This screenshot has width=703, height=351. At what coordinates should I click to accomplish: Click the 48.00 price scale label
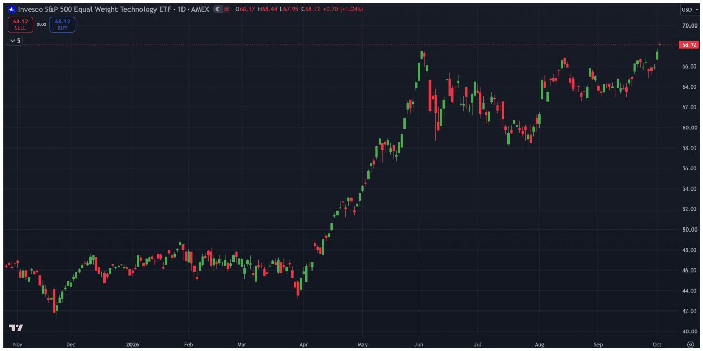click(689, 250)
